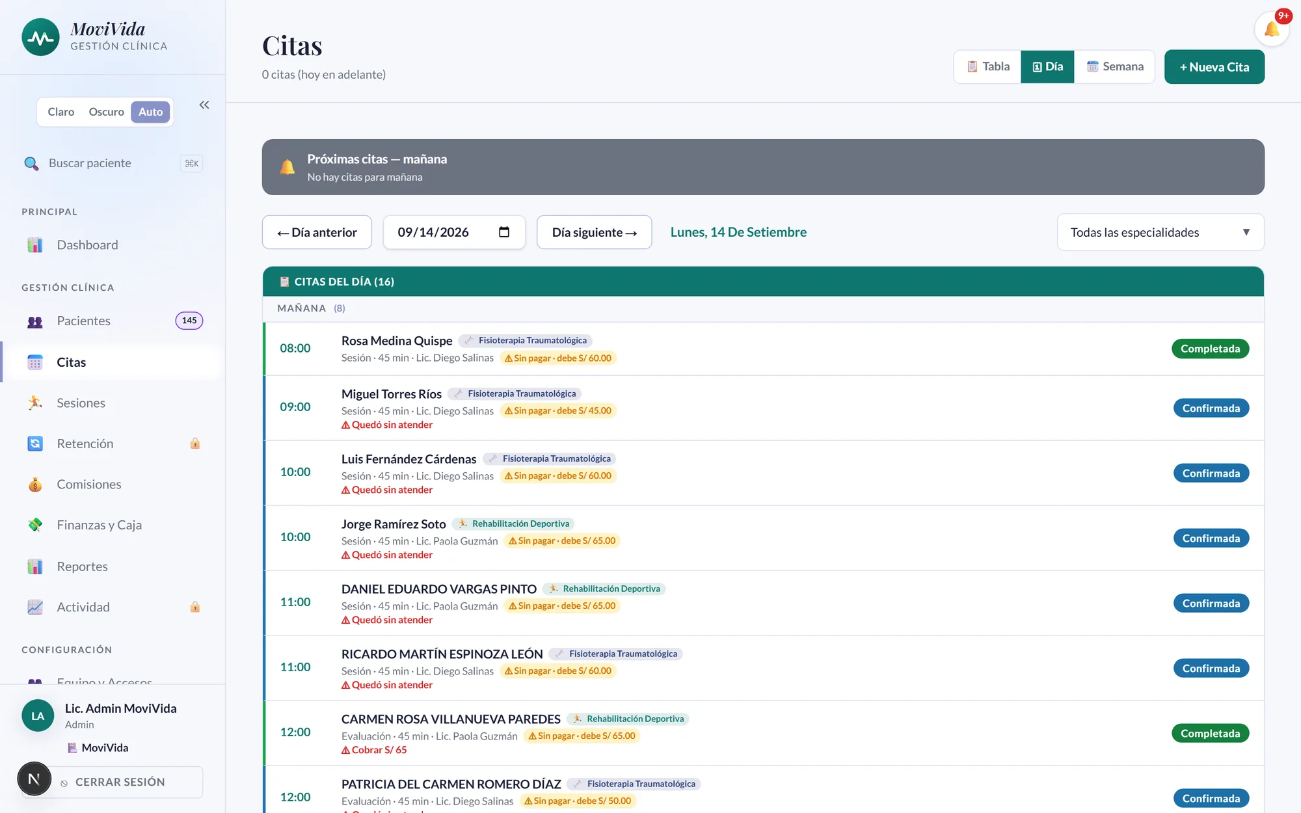1301x813 pixels.
Task: Click Completada status of Rosa Medina Quispe
Action: pyautogui.click(x=1210, y=349)
